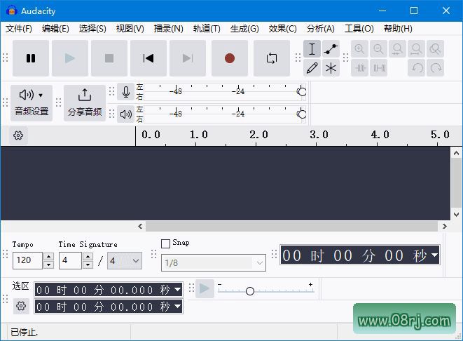Click the microphone record meter icon
Viewport: 463px width, 341px height.
126,92
